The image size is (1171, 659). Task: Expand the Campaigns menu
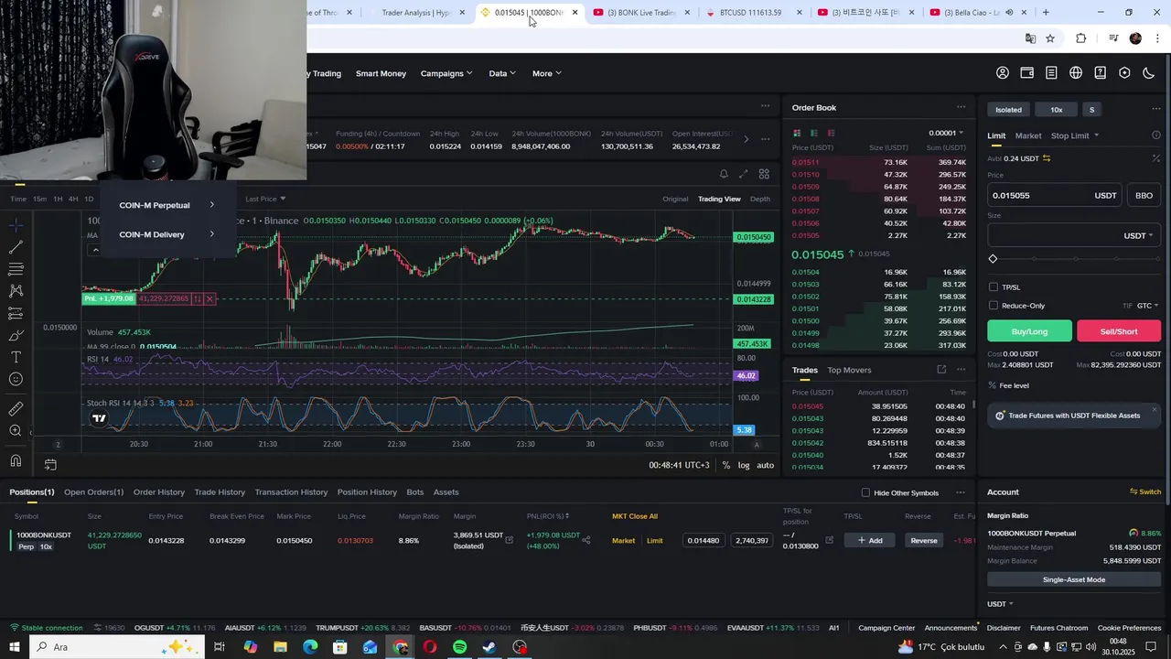[x=446, y=73]
